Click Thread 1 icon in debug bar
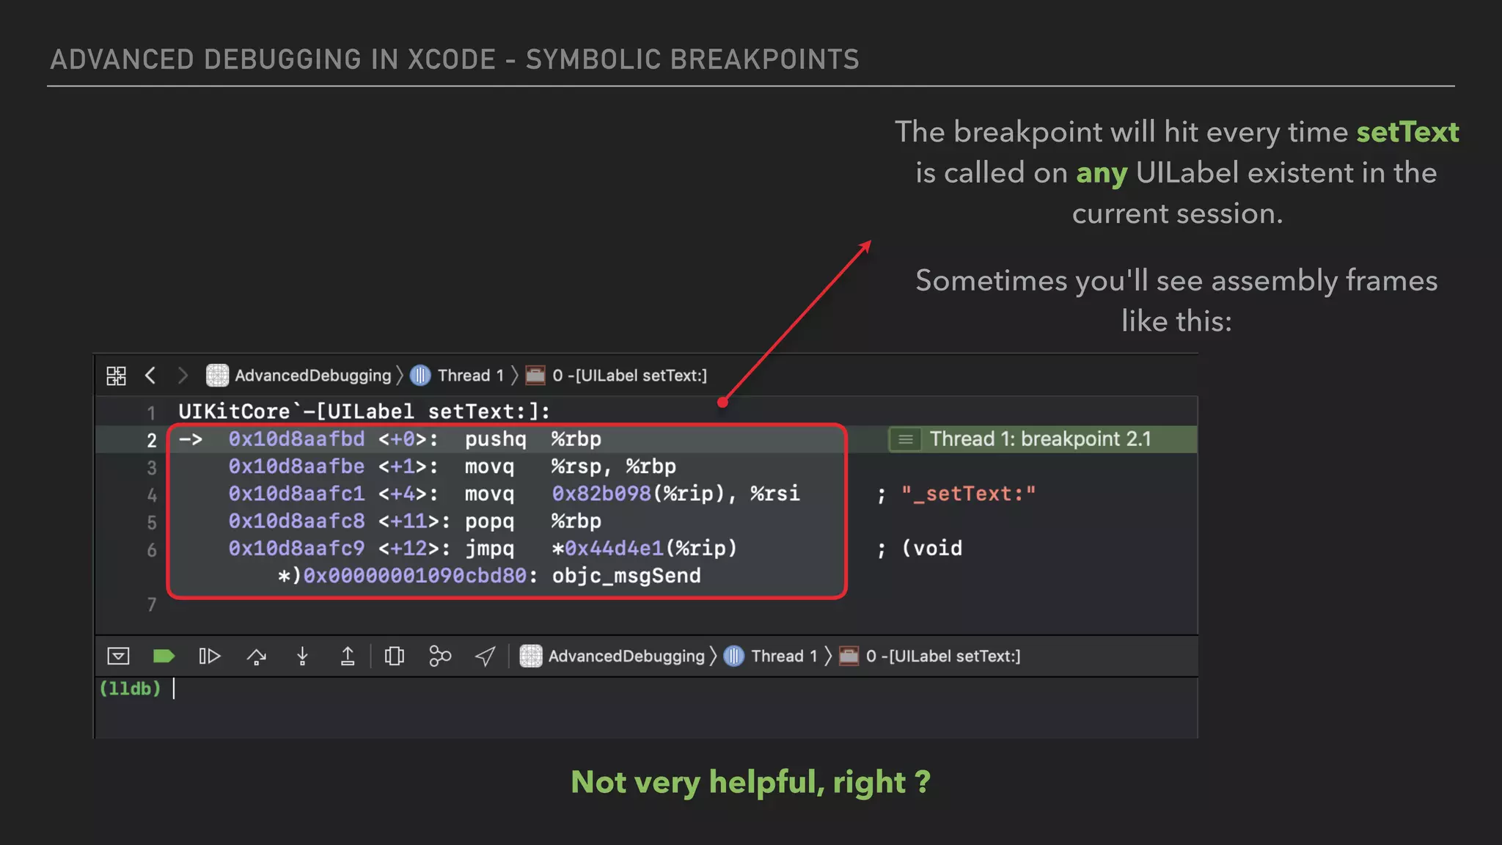The image size is (1502, 845). click(734, 656)
